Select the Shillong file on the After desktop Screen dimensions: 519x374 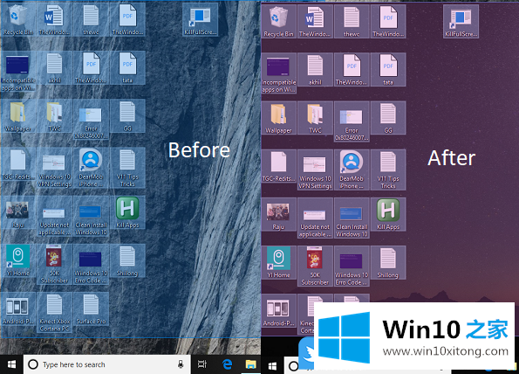388,262
